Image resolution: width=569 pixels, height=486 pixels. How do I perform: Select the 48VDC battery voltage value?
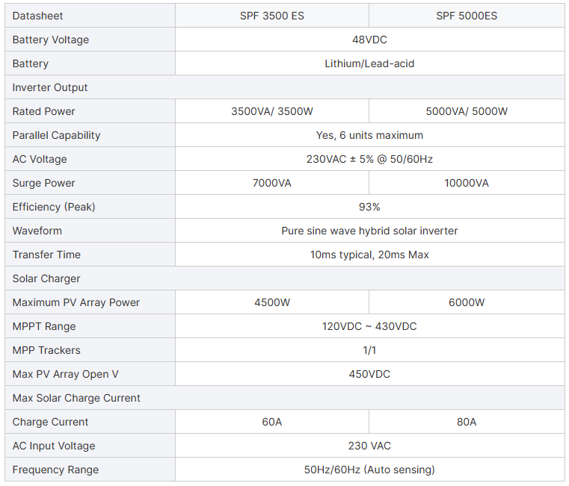pyautogui.click(x=369, y=40)
